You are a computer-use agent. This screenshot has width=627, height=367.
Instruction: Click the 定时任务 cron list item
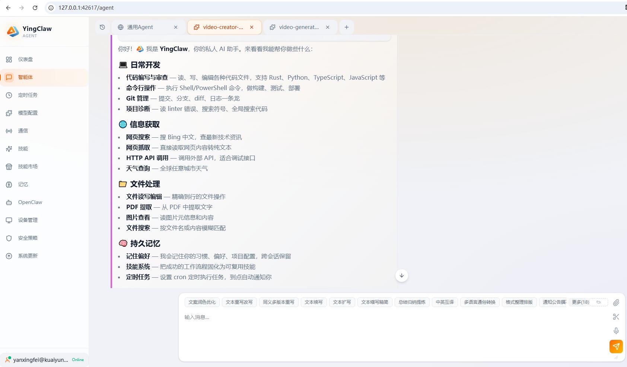199,277
